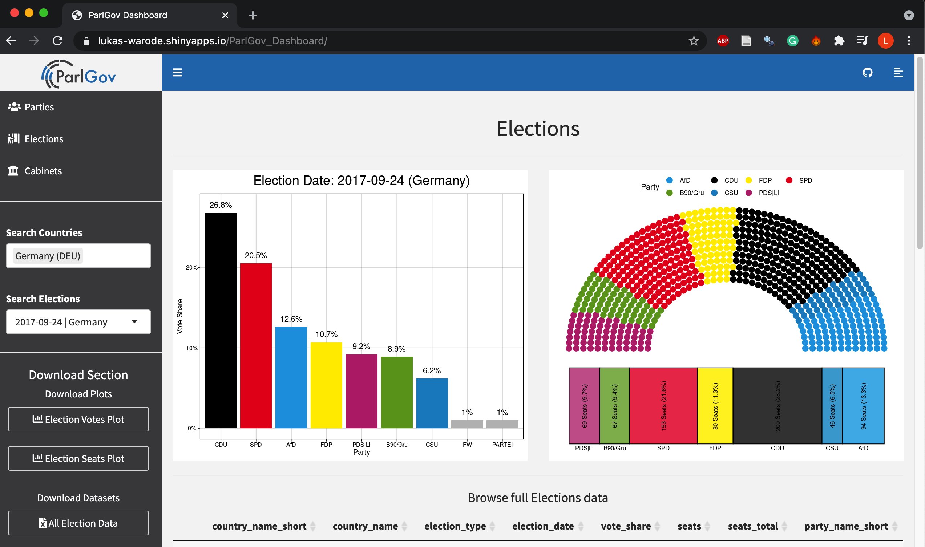Open the browser profile menu
This screenshot has width=925, height=547.
pyautogui.click(x=886, y=41)
